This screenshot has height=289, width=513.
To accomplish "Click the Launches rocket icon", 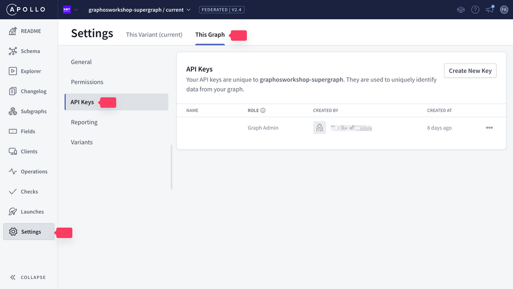I will coord(13,212).
